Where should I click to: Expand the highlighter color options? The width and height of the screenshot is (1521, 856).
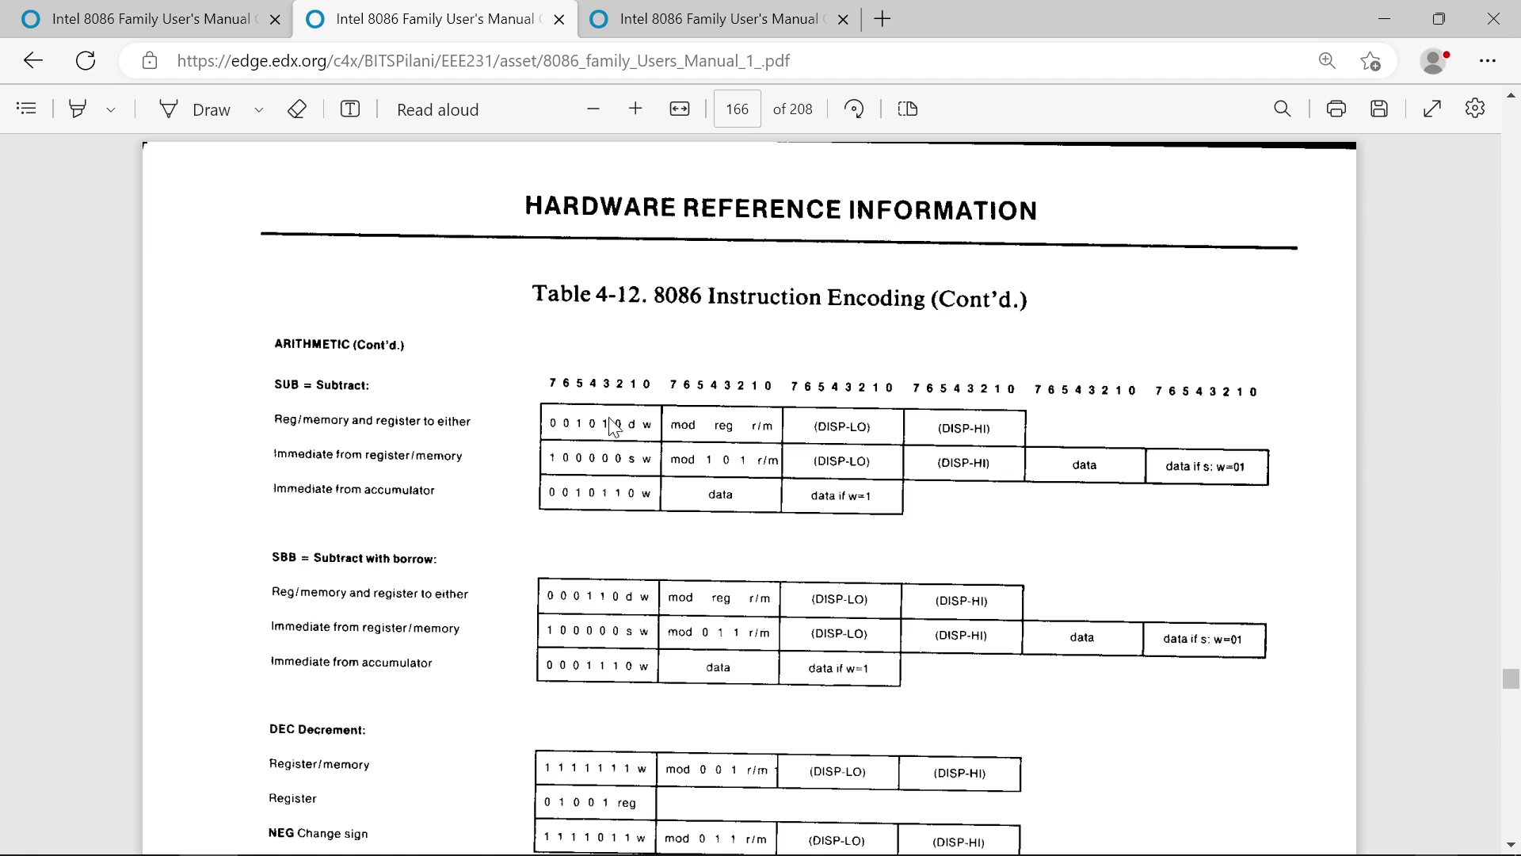[110, 109]
